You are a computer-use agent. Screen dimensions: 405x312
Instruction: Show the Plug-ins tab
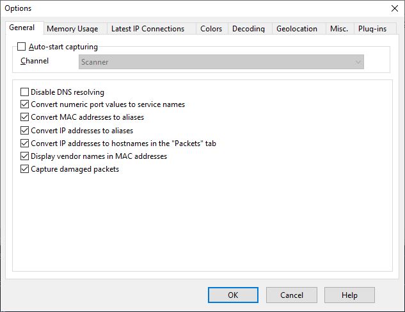(372, 29)
